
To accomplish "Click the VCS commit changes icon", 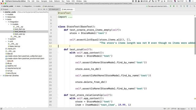I will 184,6.
